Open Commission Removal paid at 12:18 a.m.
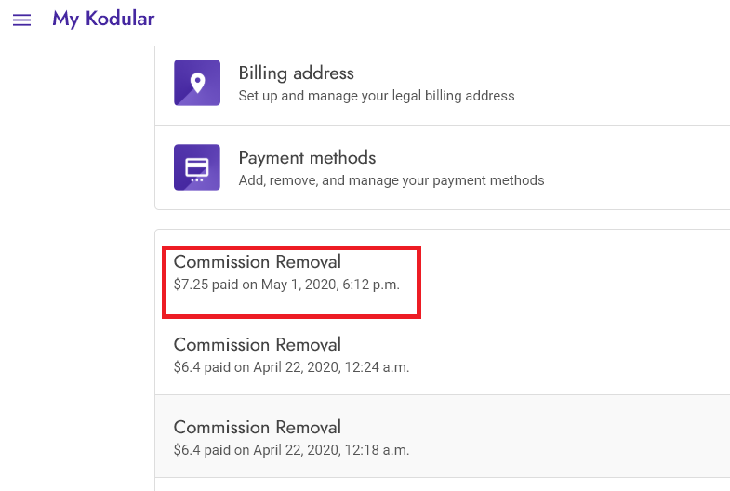Image resolution: width=730 pixels, height=491 pixels. 257,428
